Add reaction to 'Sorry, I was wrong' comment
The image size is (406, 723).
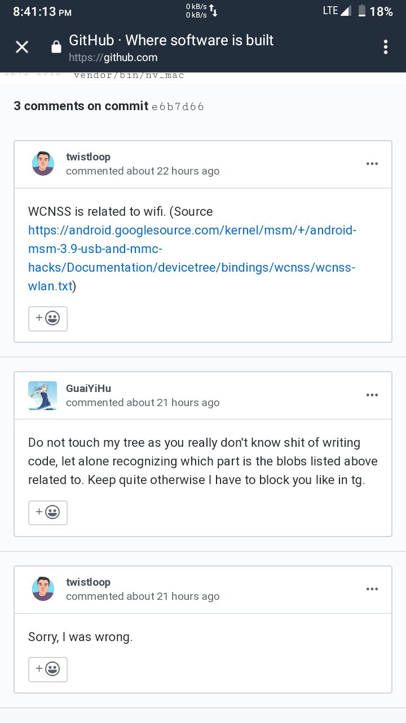[48, 669]
